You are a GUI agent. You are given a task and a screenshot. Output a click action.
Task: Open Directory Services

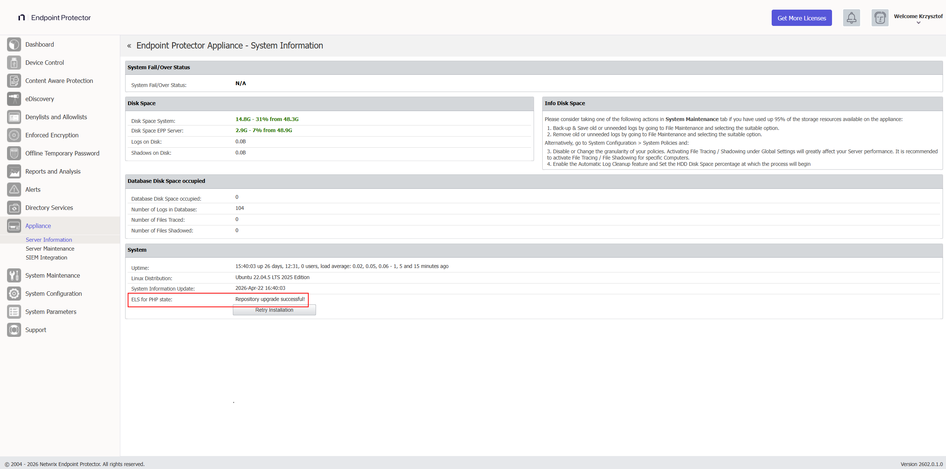pyautogui.click(x=48, y=208)
